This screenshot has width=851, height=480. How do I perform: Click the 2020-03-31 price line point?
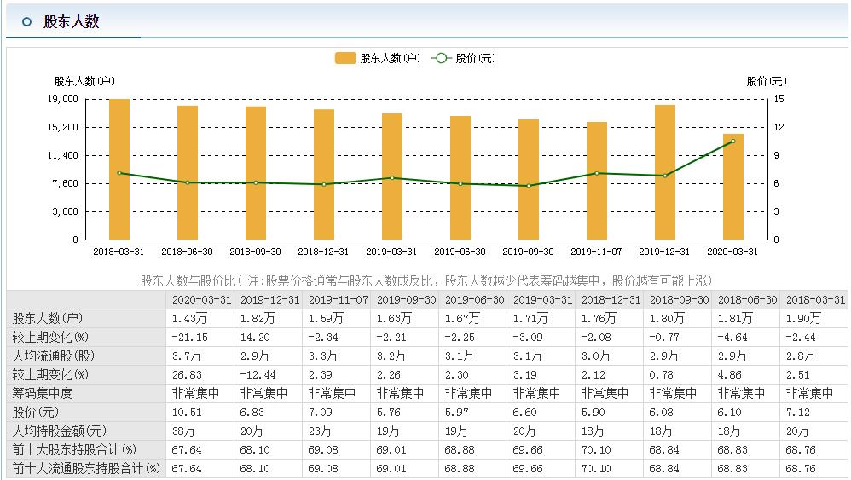click(x=733, y=141)
